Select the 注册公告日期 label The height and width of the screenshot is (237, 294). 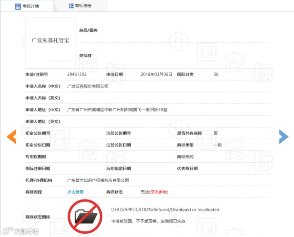pyautogui.click(x=119, y=145)
